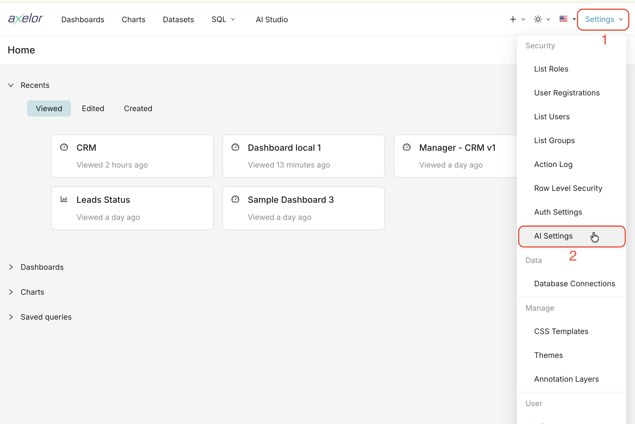Switch to the Edited tab
Image resolution: width=635 pixels, height=424 pixels.
click(x=93, y=108)
